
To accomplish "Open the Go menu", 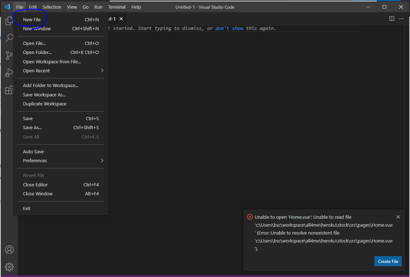I will pyautogui.click(x=86, y=7).
